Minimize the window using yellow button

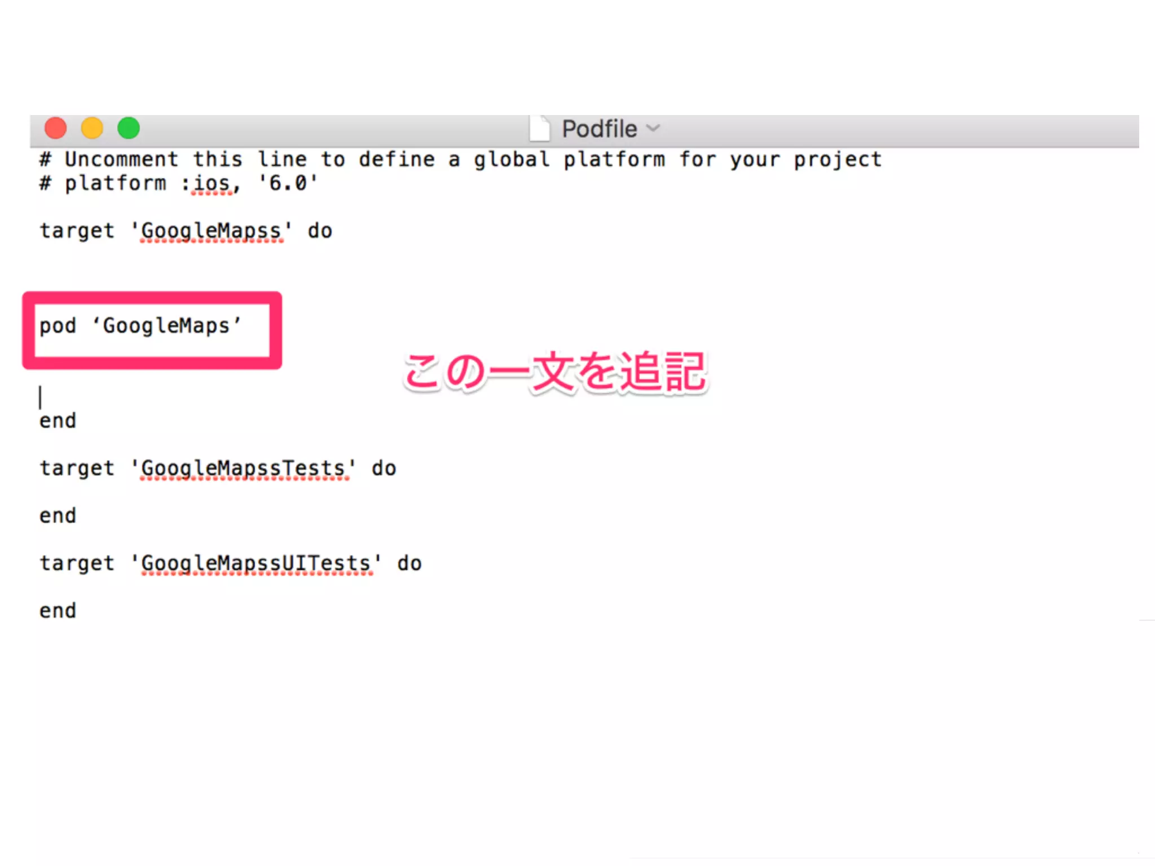(x=92, y=128)
